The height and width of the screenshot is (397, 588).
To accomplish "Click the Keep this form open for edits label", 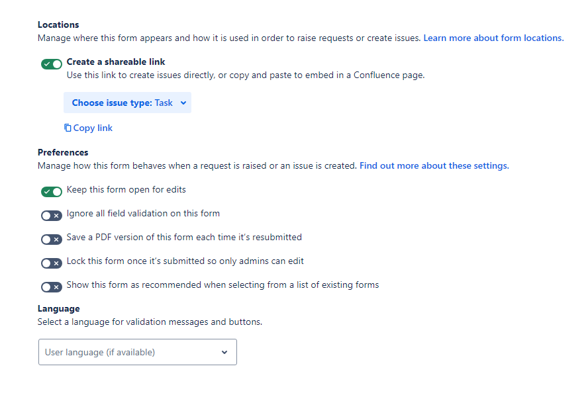I will 126,190.
